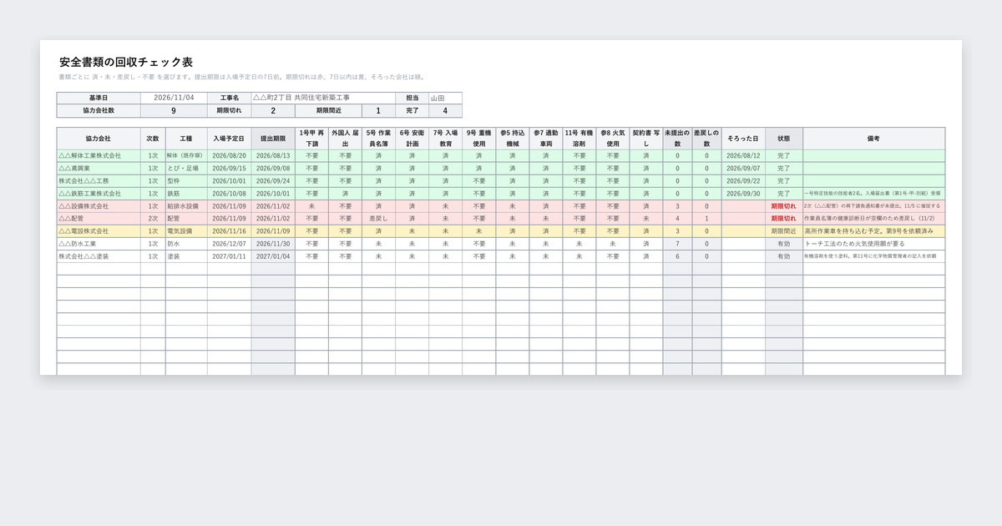
Task: Click the 期限切れ status cell for △△設備株式会社
Action: (x=784, y=205)
